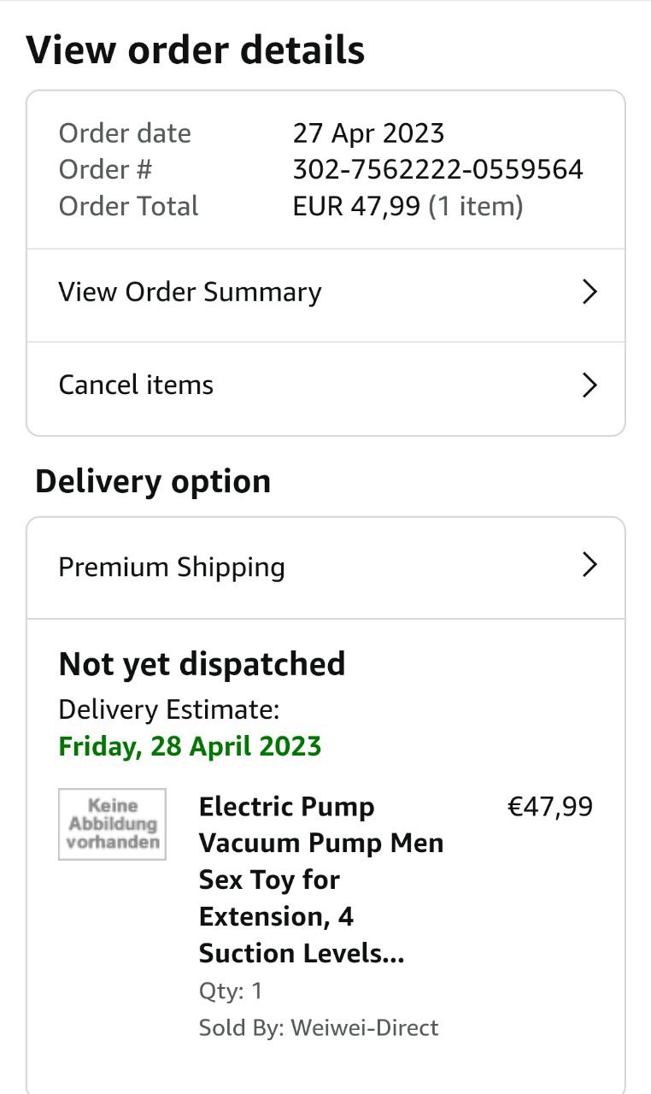Tap the Premium Shipping label

(172, 567)
